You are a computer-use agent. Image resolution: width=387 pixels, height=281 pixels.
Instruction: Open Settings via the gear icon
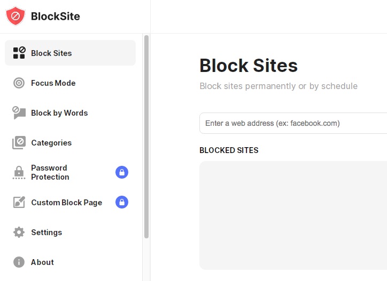(19, 232)
